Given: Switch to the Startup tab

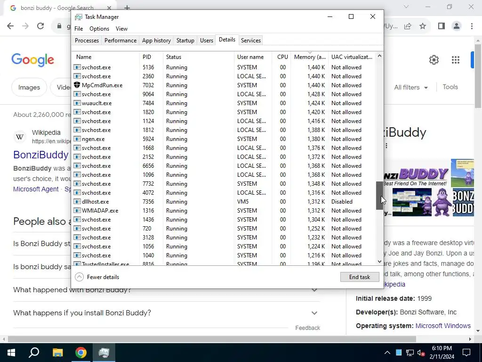Looking at the screenshot, I should 185,41.
